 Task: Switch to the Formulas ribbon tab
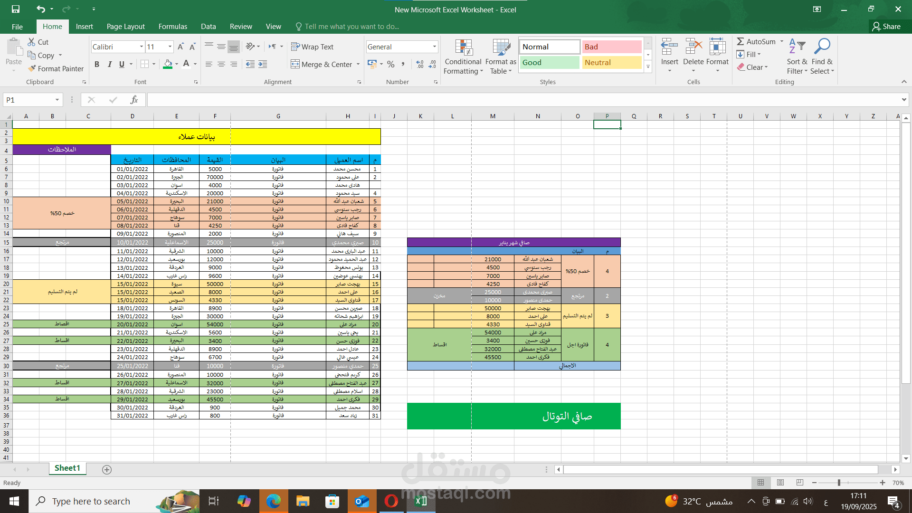coord(172,27)
